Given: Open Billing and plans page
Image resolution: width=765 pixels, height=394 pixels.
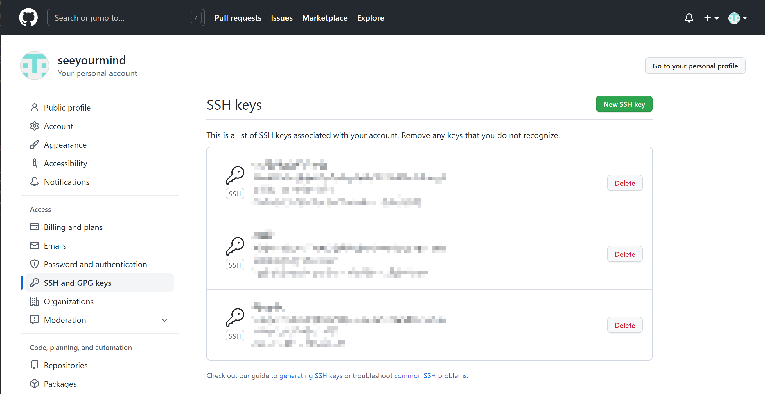Looking at the screenshot, I should point(73,227).
